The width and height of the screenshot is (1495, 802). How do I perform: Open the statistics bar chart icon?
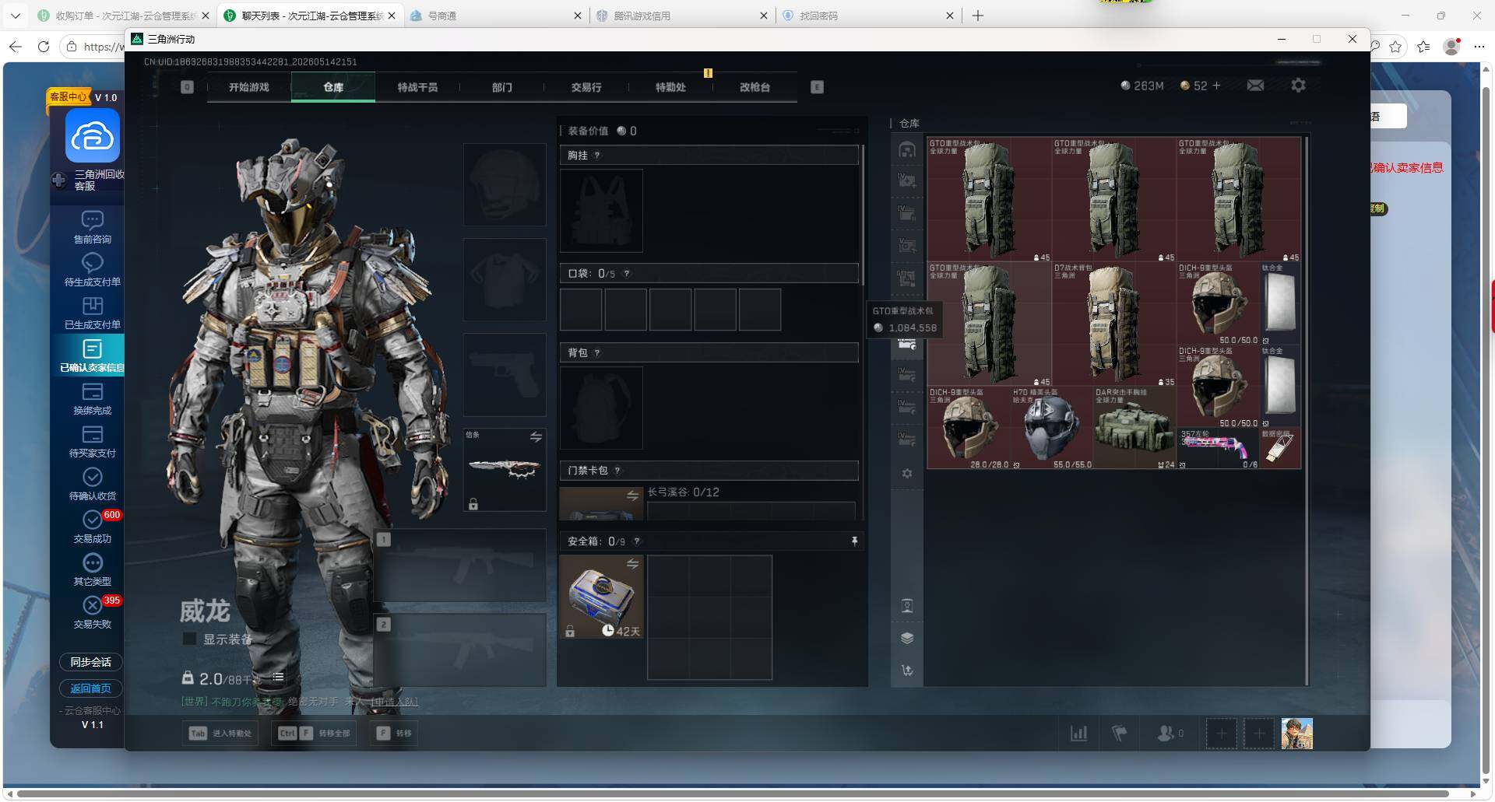[1078, 733]
